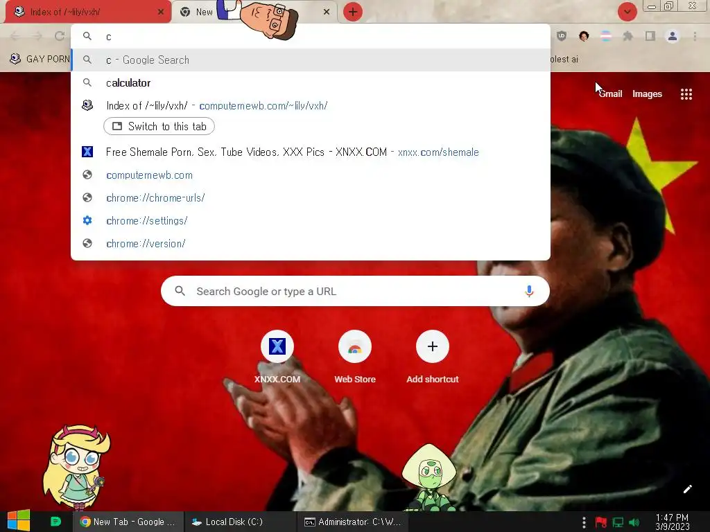Click the back navigation arrow
The height and width of the screenshot is (532, 710).
pos(15,36)
